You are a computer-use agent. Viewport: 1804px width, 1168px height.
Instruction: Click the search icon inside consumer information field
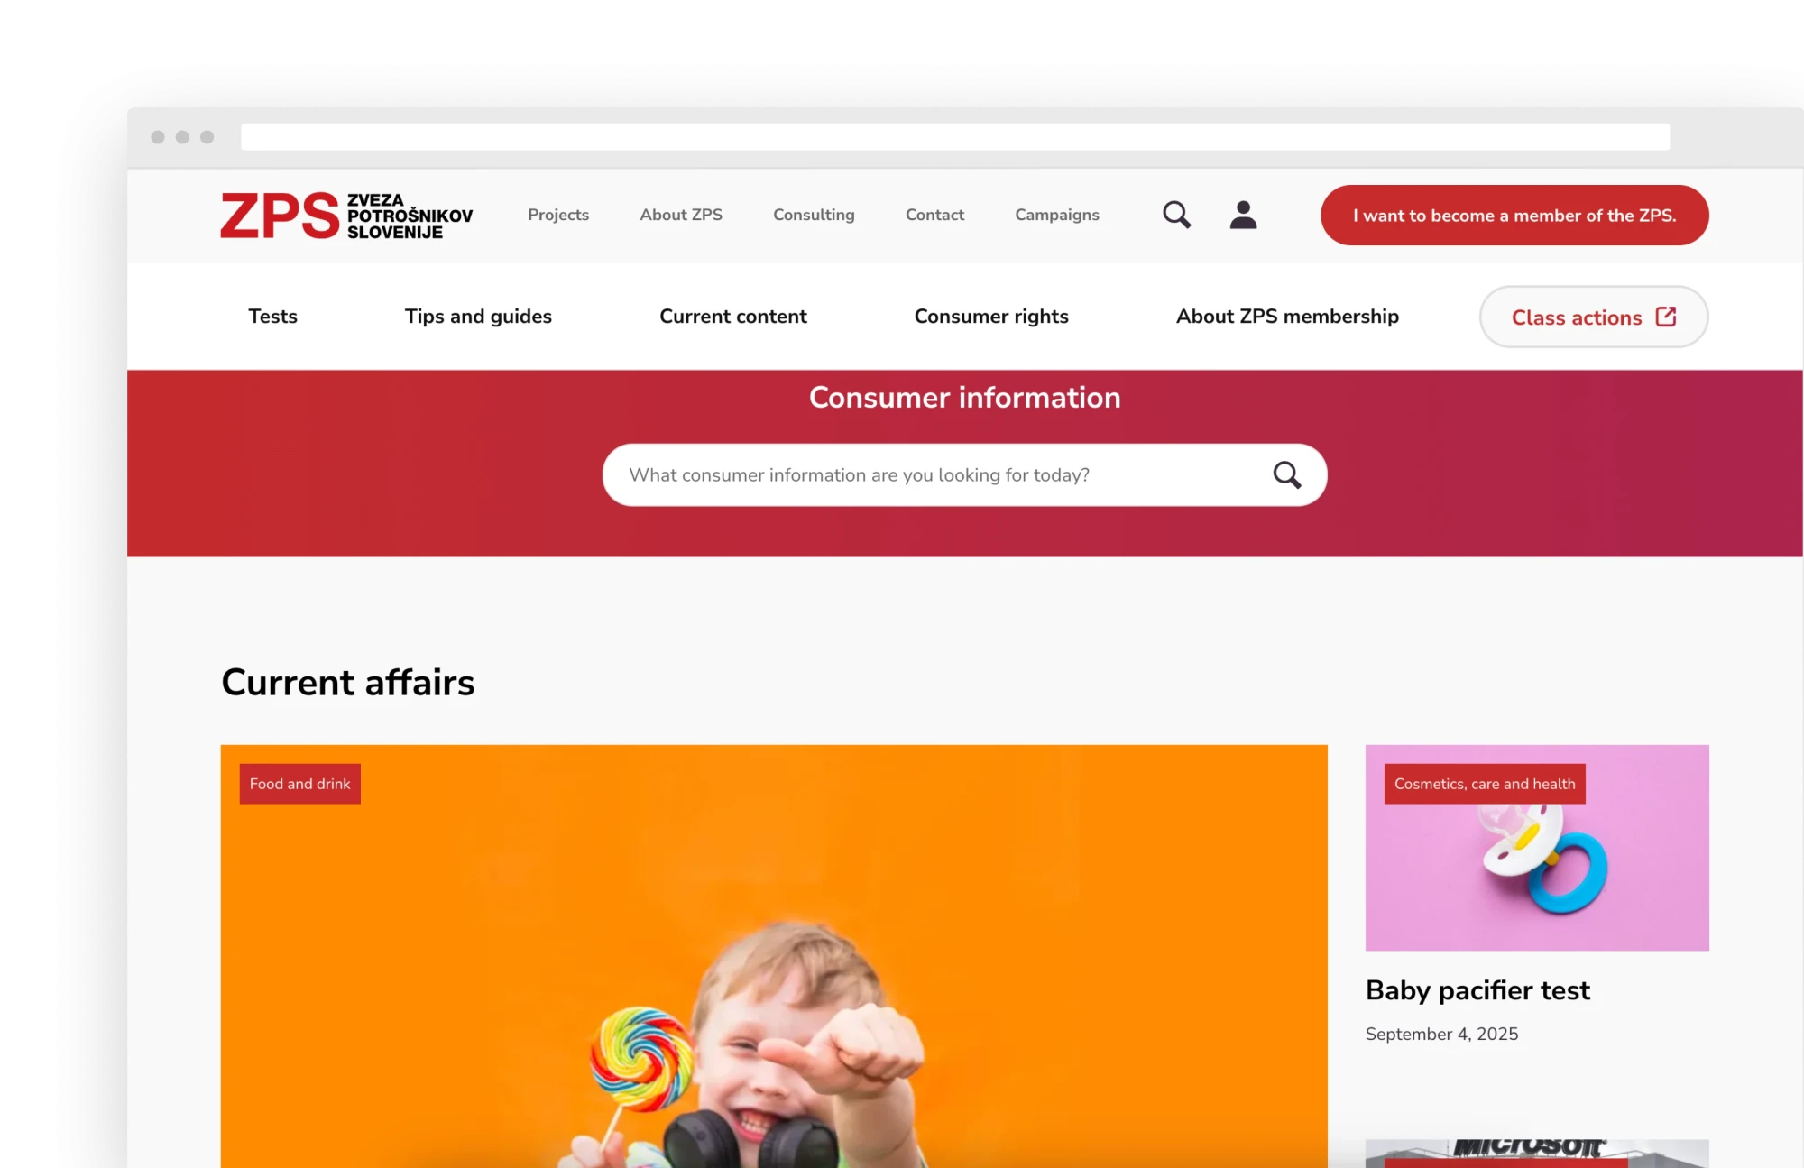(x=1287, y=474)
